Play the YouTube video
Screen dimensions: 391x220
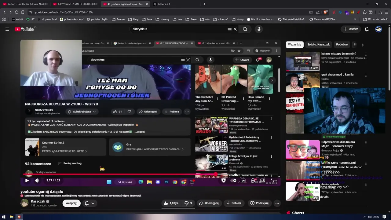pos(27,181)
